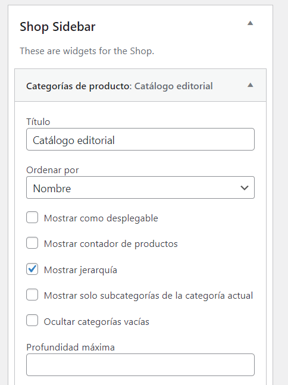Click 'These are widgets for the Shop' description

click(x=87, y=51)
